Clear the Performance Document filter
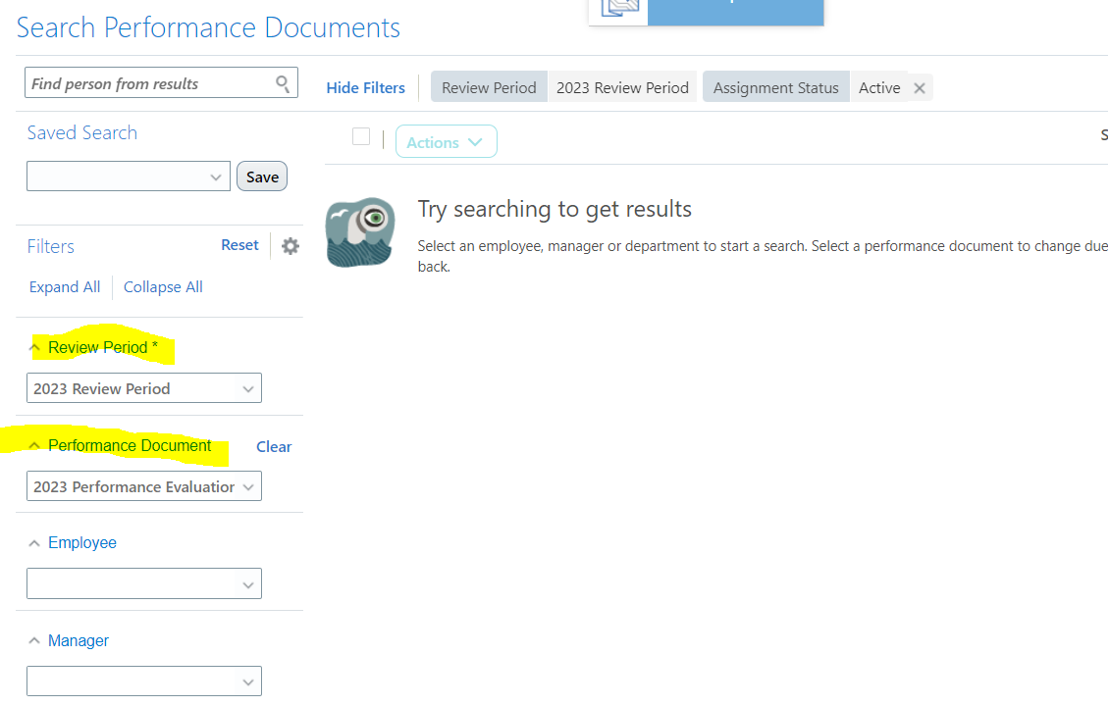1109x706 pixels. point(273,446)
